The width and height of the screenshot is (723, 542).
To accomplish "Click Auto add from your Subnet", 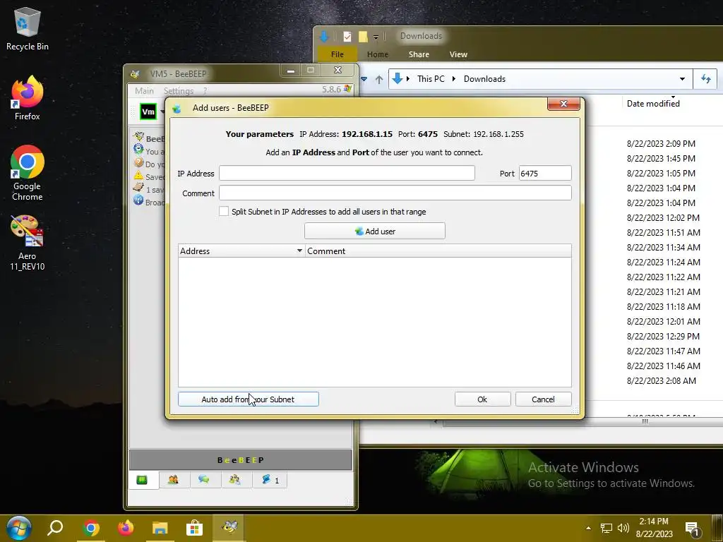I will coord(248,399).
